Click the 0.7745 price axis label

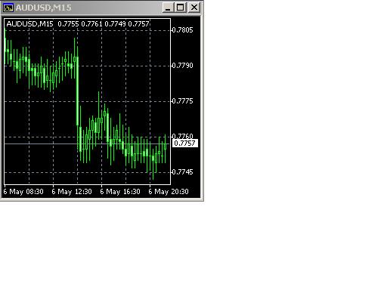182,172
